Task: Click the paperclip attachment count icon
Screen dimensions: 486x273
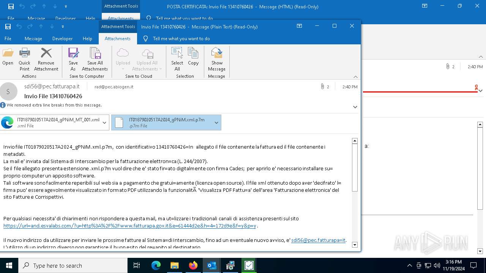Action: coord(323,87)
